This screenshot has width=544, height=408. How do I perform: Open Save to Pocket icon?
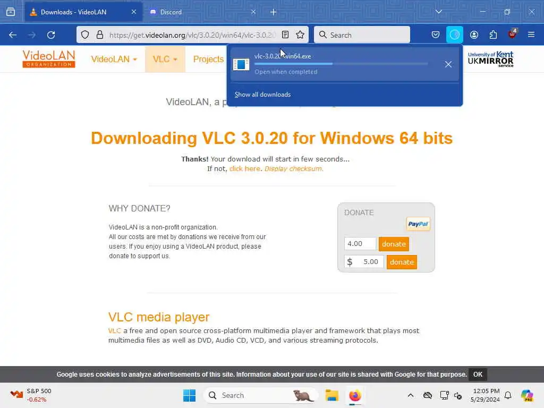tap(436, 35)
